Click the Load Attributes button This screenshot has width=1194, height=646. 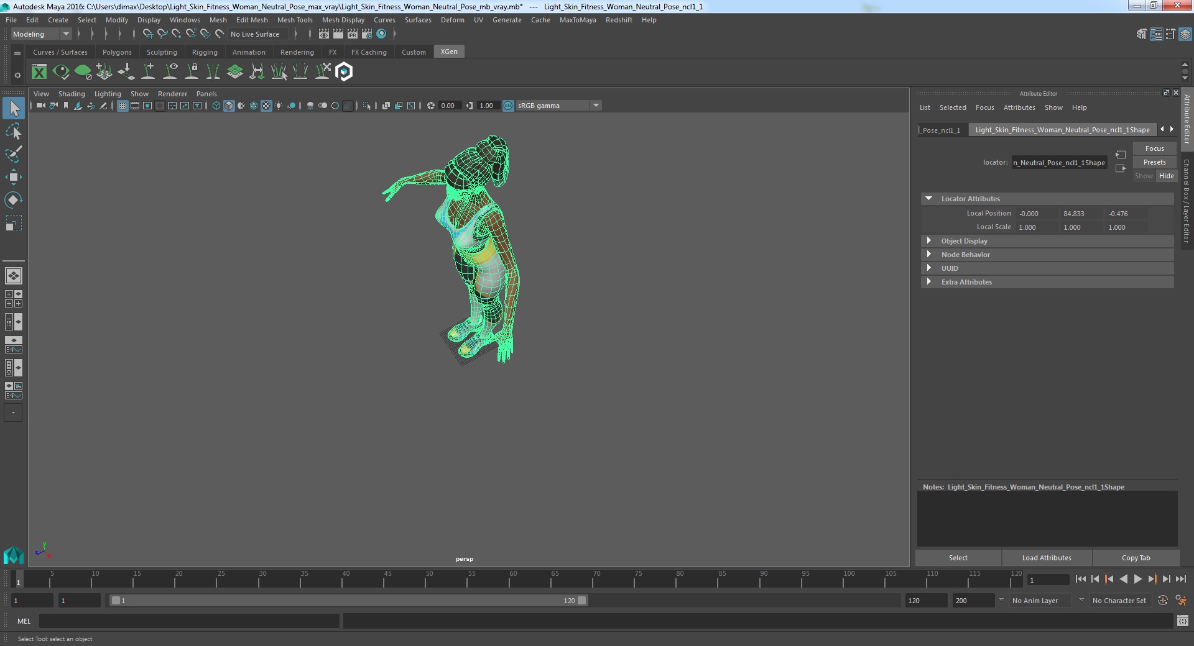click(1047, 558)
